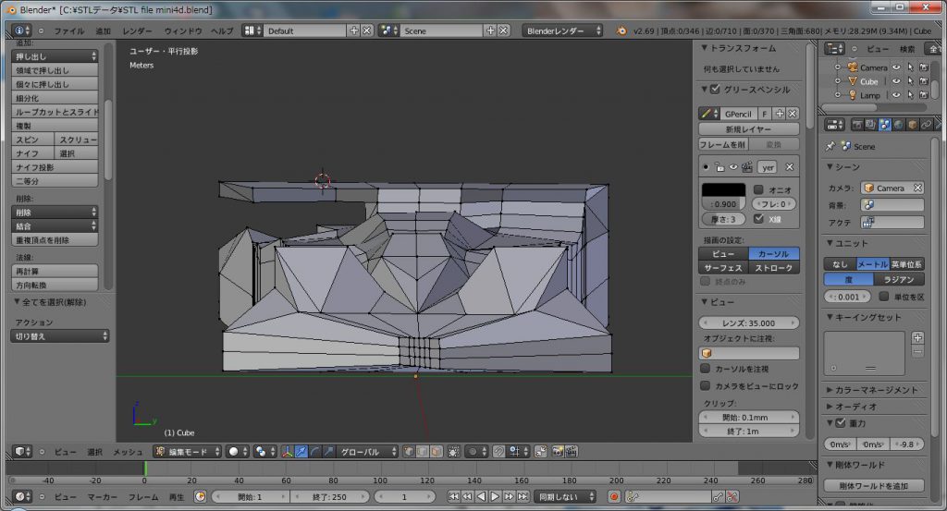Viewport: 947px width, 511px height.
Task: Switch to face select mode
Action: click(x=437, y=451)
